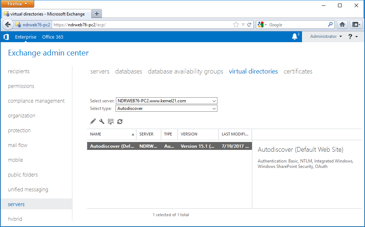365x227 pixels.
Task: Click the bookmark star in address bar
Action: (236, 25)
